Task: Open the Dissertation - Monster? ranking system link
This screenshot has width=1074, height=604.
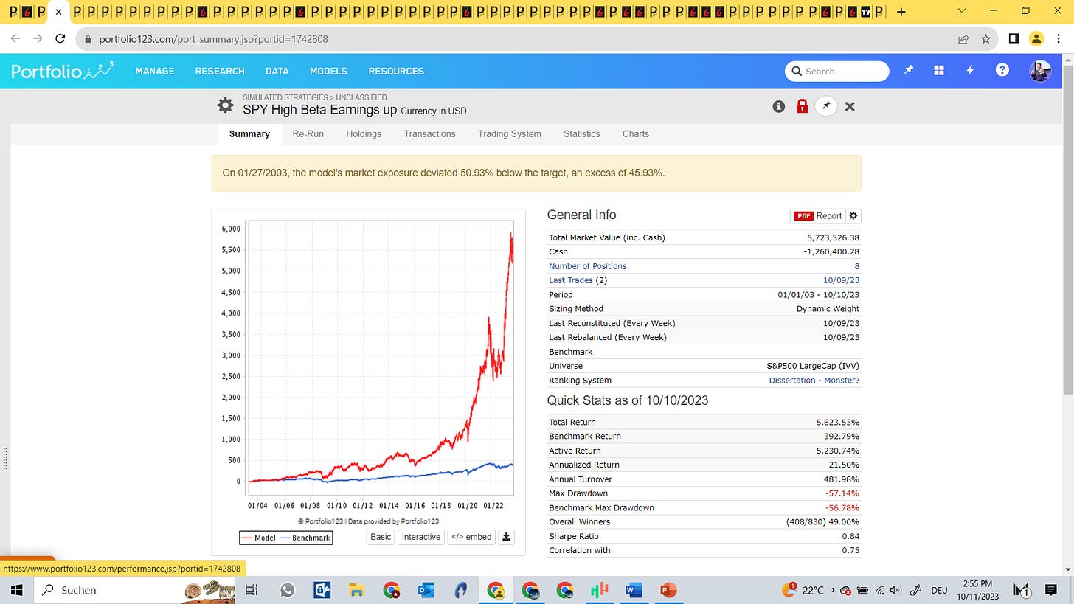Action: [x=814, y=381]
